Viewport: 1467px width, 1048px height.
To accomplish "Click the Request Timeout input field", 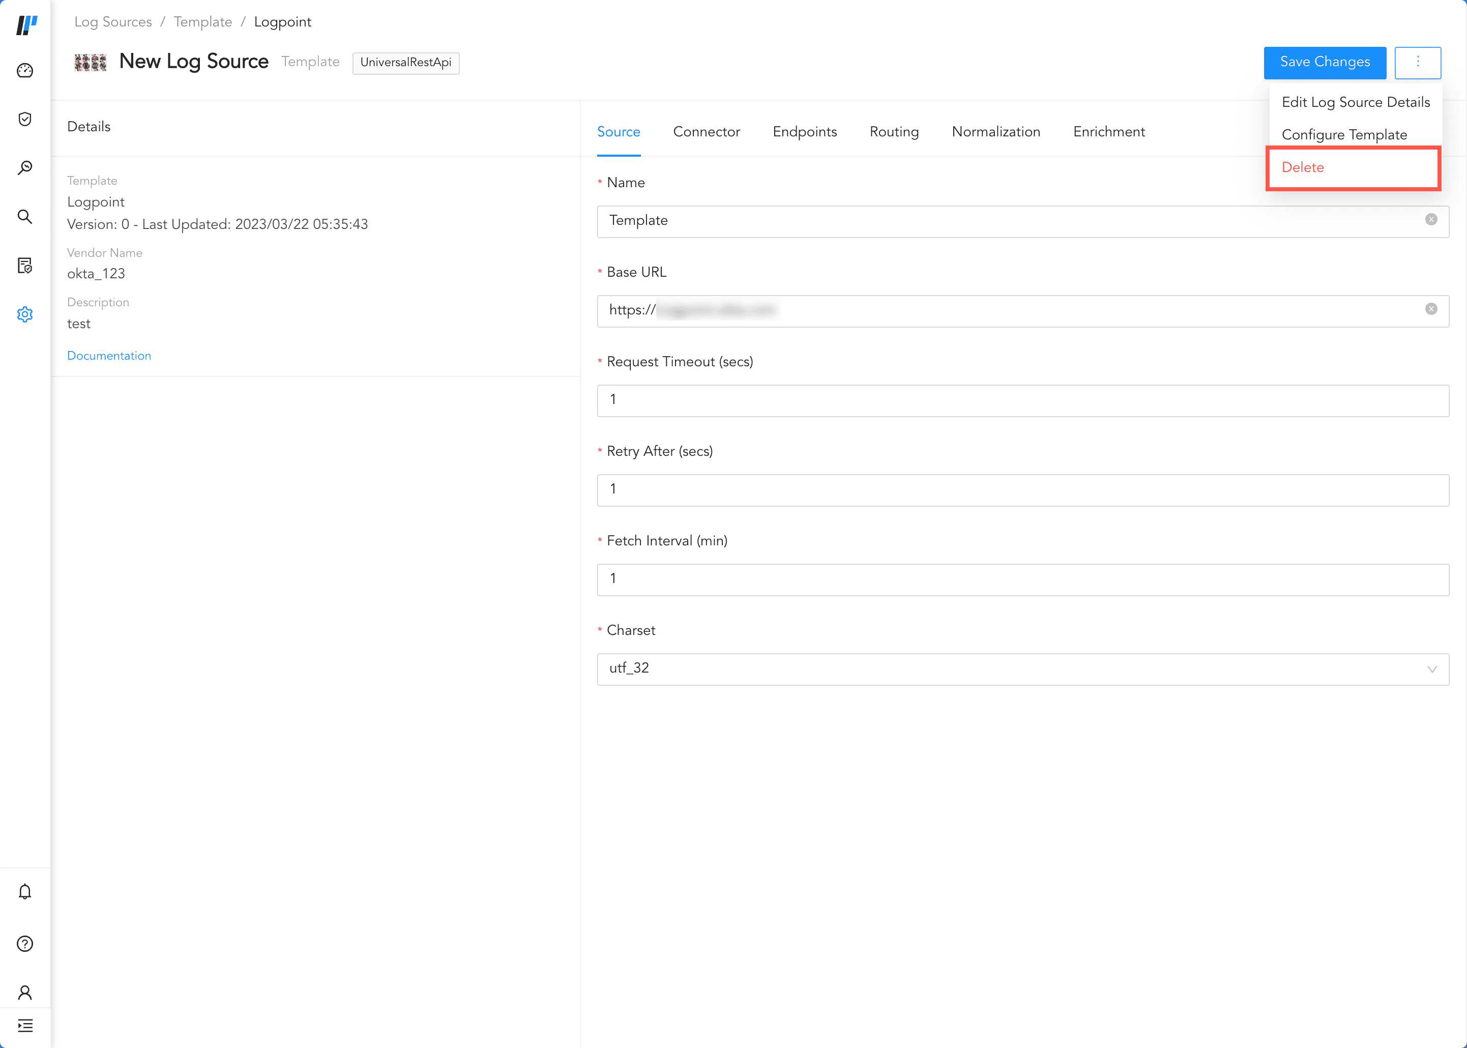I will click(x=1022, y=400).
